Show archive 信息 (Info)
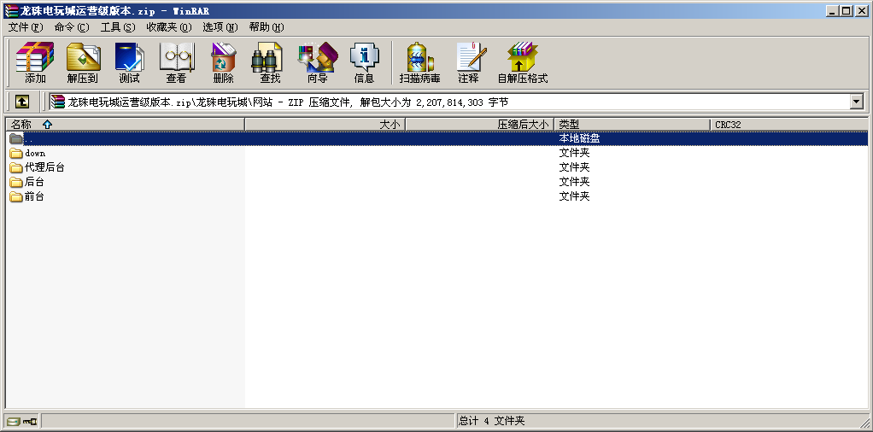Screen dimensions: 873x432 tap(364, 63)
